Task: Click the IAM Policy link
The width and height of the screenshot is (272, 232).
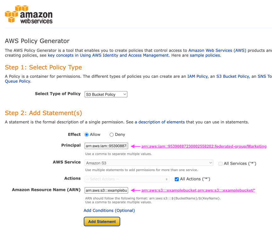Action: point(197,76)
